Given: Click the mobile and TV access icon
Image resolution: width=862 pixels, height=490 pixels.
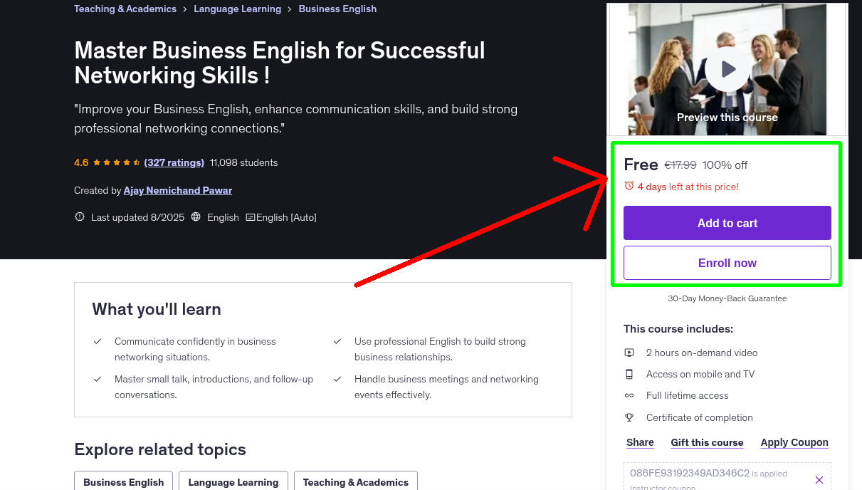Looking at the screenshot, I should (629, 374).
